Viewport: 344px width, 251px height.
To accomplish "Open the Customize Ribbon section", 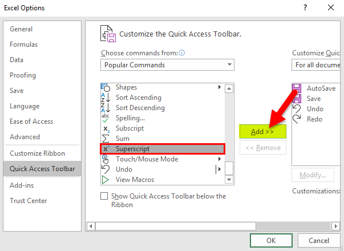I will tap(37, 153).
